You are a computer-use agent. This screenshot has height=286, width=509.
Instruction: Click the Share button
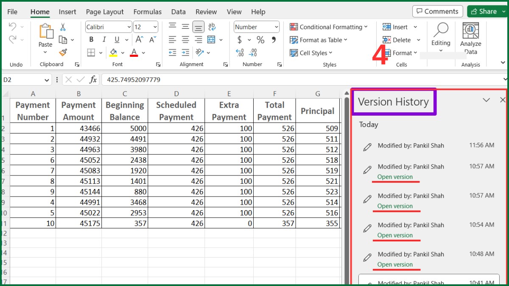coord(487,11)
